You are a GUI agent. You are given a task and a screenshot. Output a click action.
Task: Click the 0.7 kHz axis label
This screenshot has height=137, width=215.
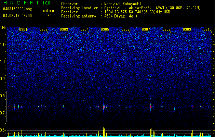click(x=3, y=113)
